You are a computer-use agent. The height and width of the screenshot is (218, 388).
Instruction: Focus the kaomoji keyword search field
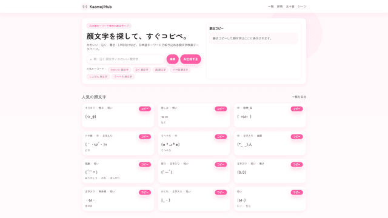coord(125,59)
